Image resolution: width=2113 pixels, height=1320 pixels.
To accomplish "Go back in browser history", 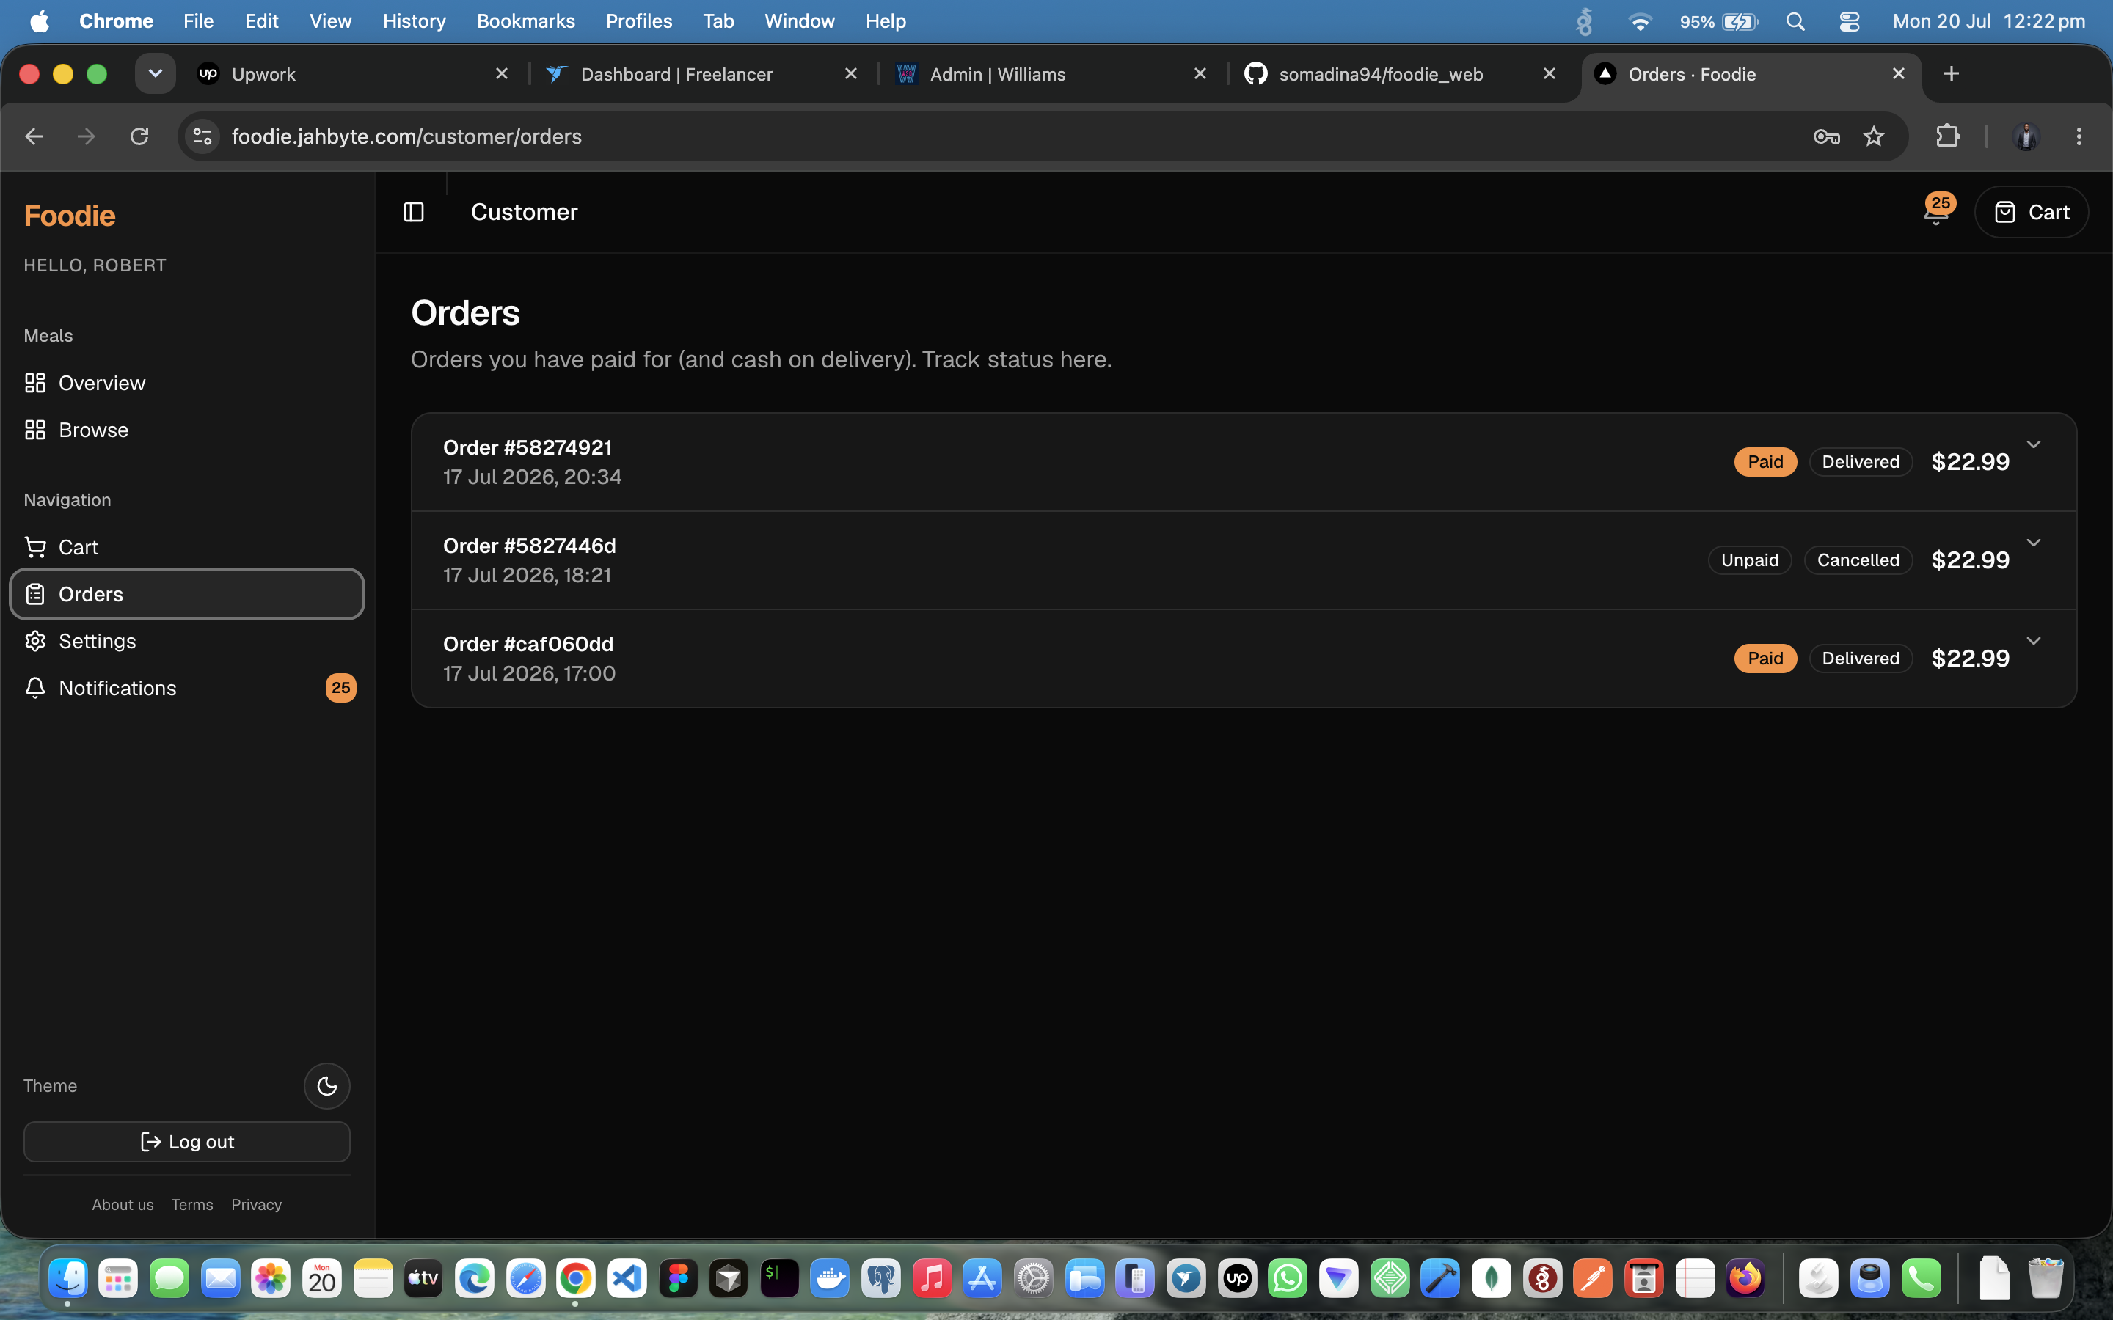I will (34, 137).
